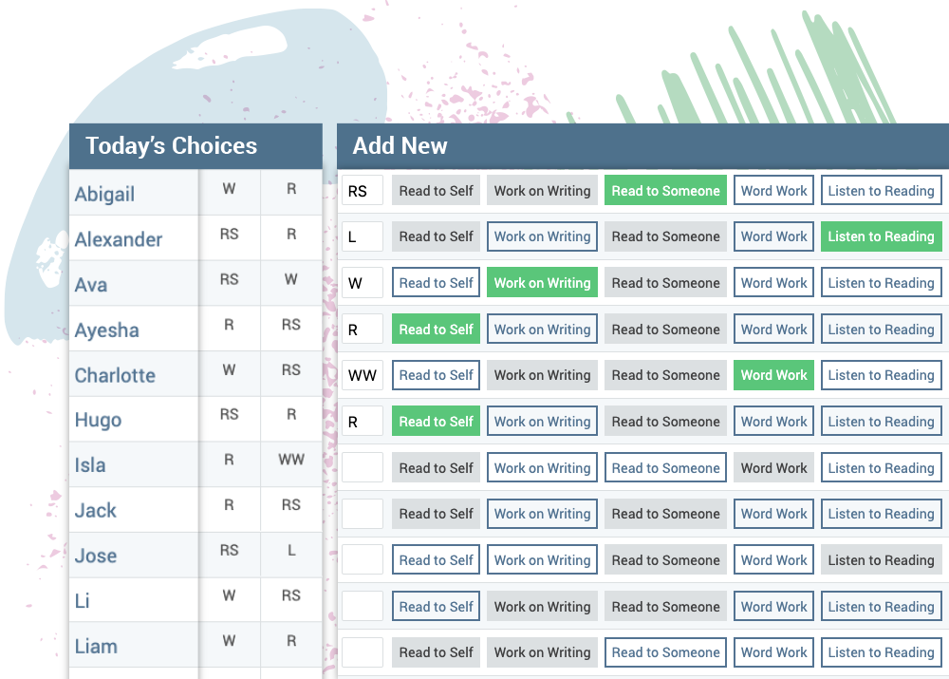Choose "Word Work" in the RS row
The image size is (949, 679).
(x=773, y=191)
